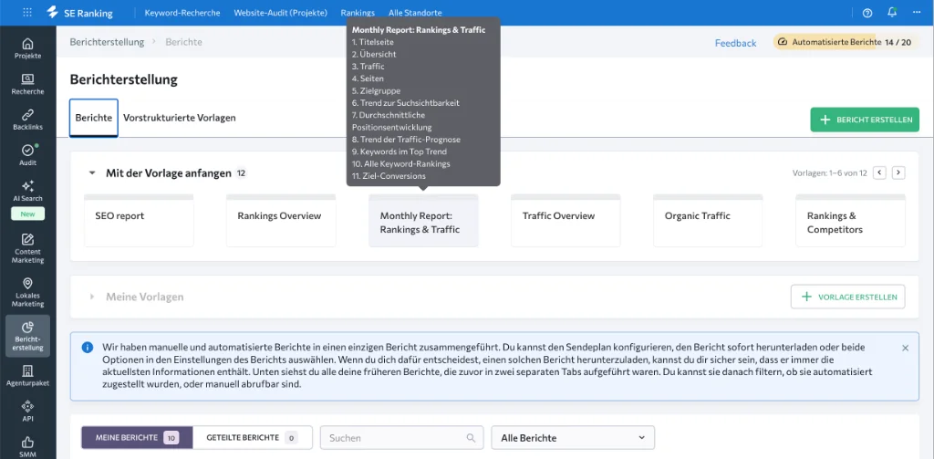The image size is (934, 459).
Task: Open SMM in the sidebar
Action: click(x=28, y=446)
